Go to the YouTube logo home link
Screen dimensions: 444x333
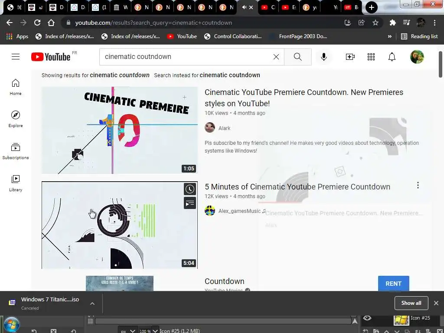pyautogui.click(x=51, y=57)
